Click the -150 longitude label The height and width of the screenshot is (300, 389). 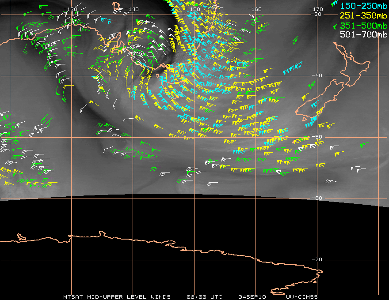click(x=193, y=9)
